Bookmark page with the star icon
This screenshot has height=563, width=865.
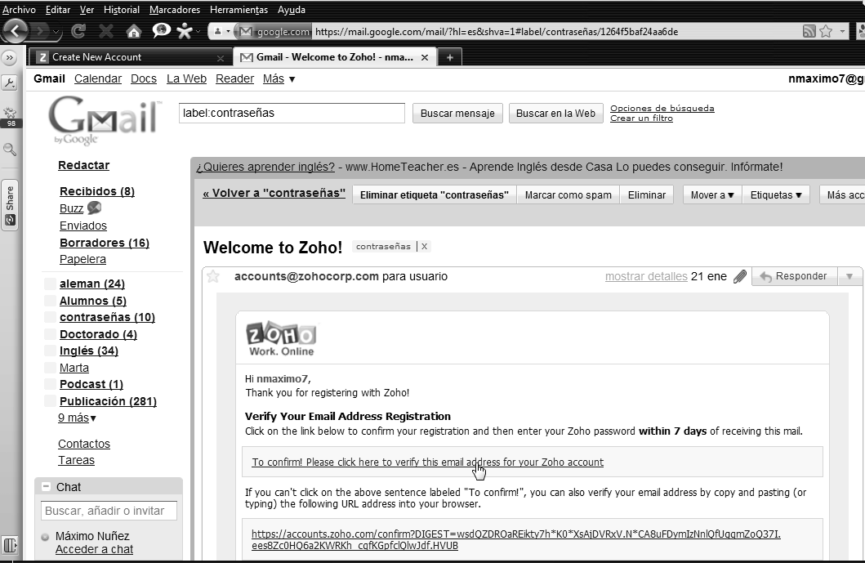point(826,32)
